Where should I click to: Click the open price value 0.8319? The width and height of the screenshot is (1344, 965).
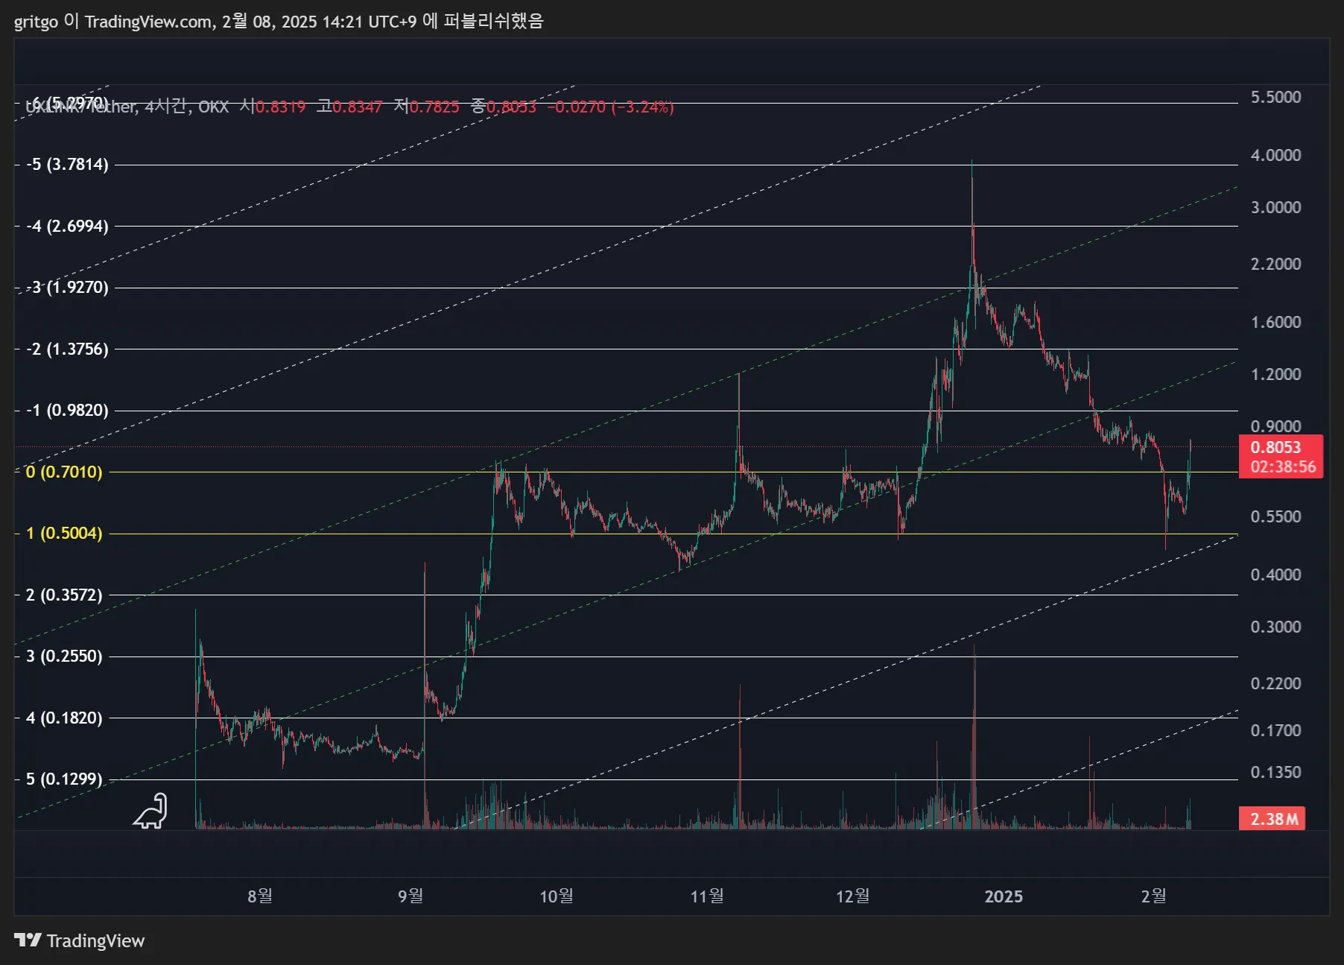[281, 107]
